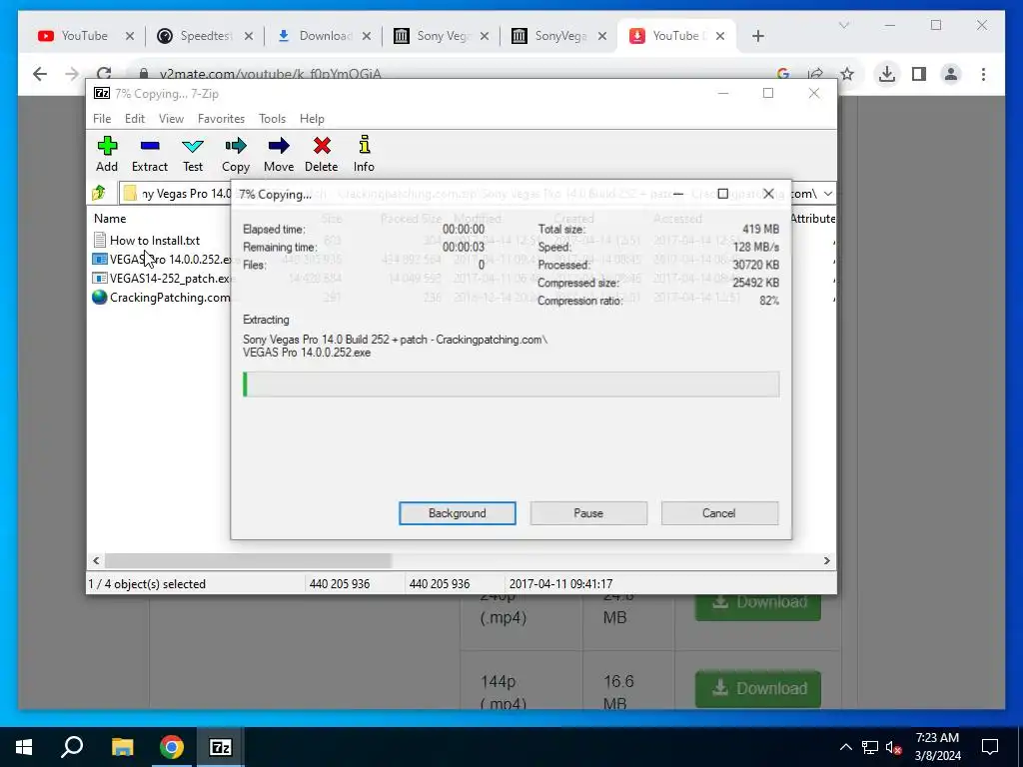Select the How to Install.txt file
Screen dimensions: 1023x767
tap(147, 240)
